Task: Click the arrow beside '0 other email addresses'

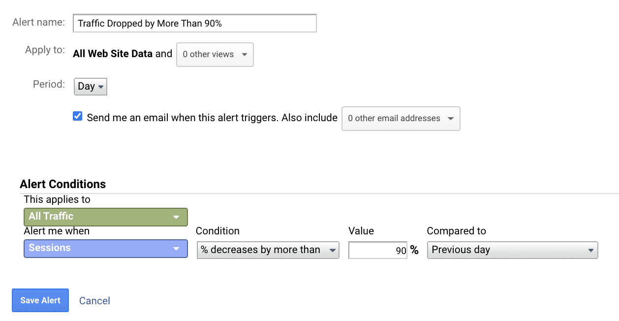Action: [450, 119]
